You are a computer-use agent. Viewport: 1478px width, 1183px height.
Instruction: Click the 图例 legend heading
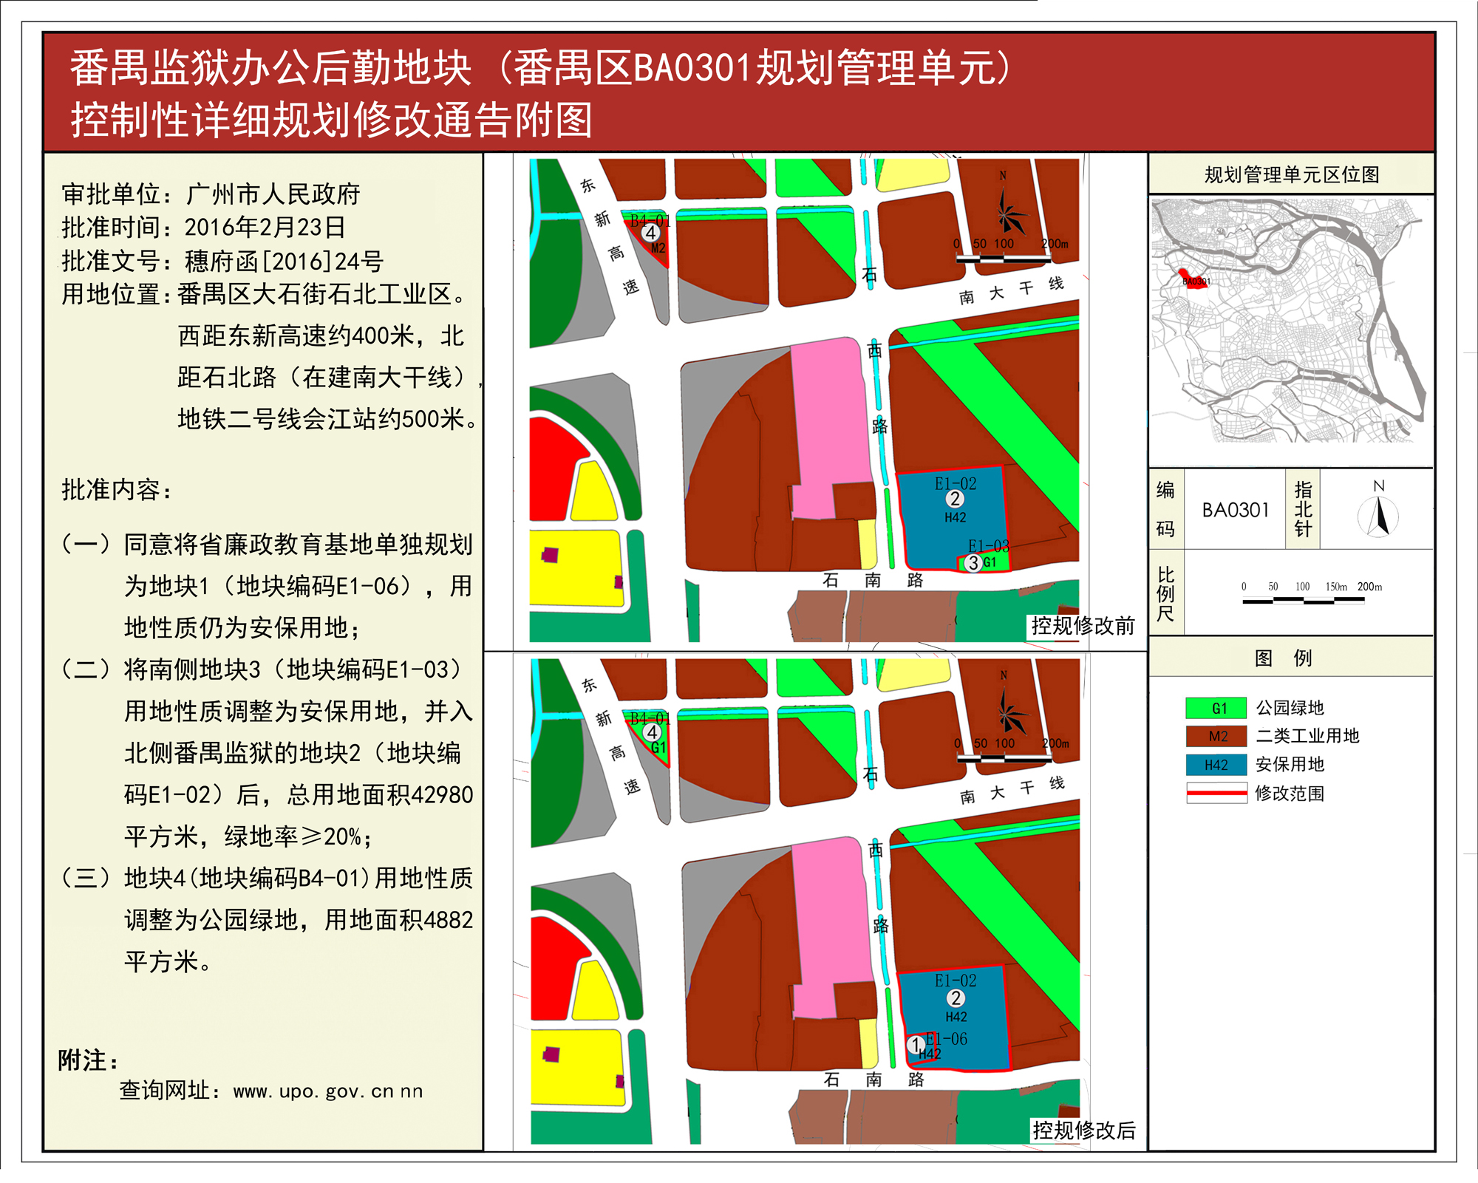pos(1284,658)
